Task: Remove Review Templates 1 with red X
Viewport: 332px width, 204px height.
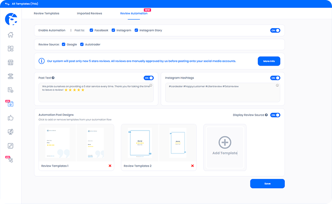Action: [x=110, y=166]
